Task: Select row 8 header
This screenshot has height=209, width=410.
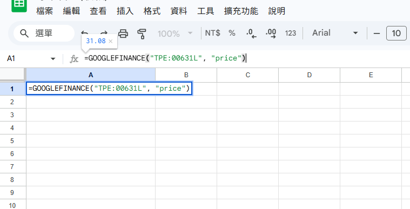Action: pyautogui.click(x=12, y=180)
